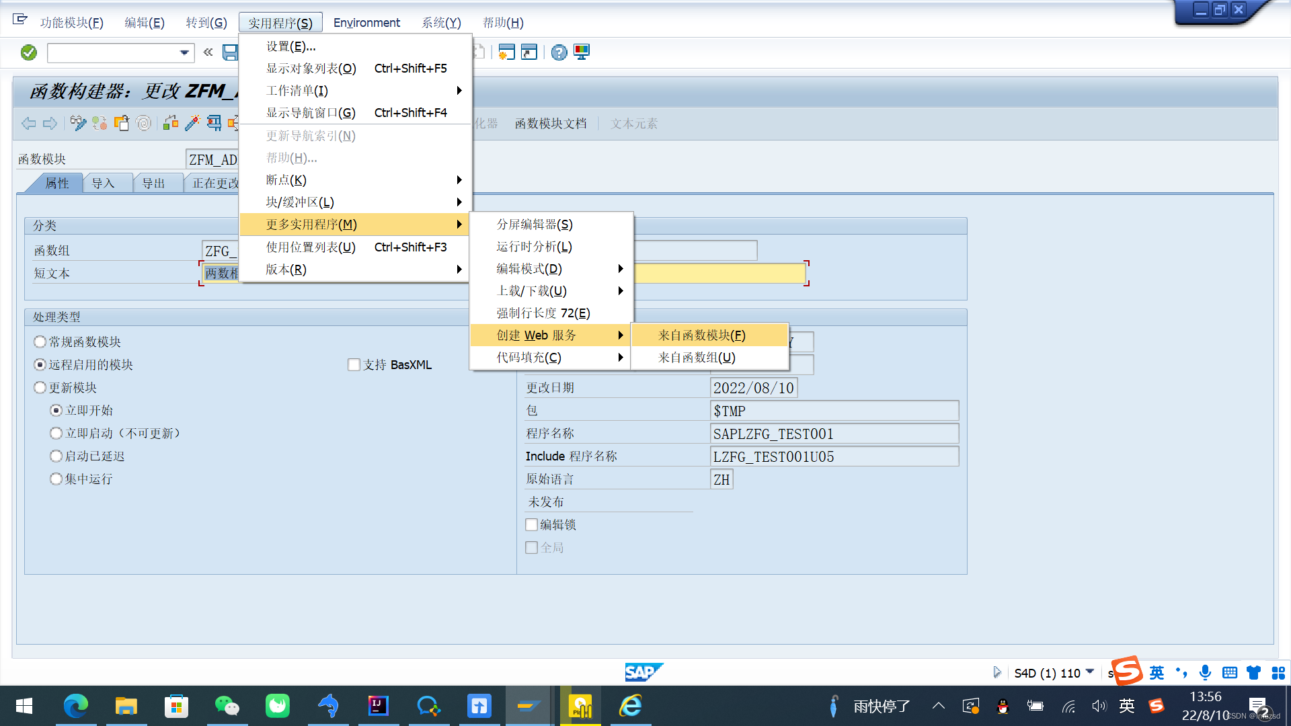1291x726 pixels.
Task: Open Microsoft Edge from the taskbar
Action: tap(75, 706)
